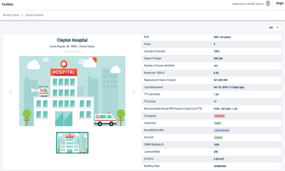The image size is (285, 171).
Task: Show the next image with right arrow
Action: (134, 92)
